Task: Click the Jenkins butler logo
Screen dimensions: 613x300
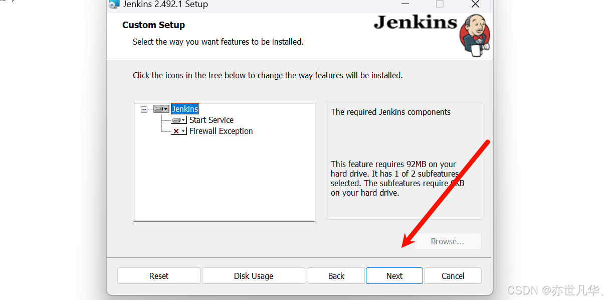Action: [475, 35]
